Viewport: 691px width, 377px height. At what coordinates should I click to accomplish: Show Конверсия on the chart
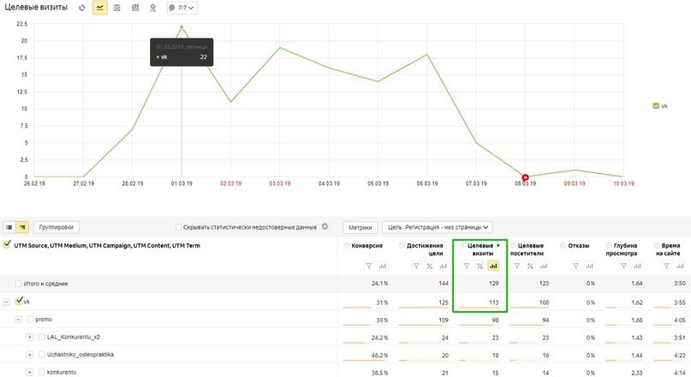[x=383, y=266]
